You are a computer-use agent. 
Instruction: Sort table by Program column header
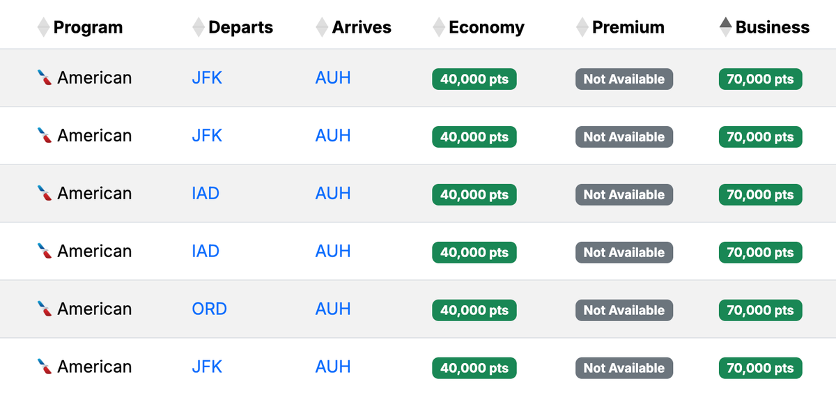click(88, 27)
